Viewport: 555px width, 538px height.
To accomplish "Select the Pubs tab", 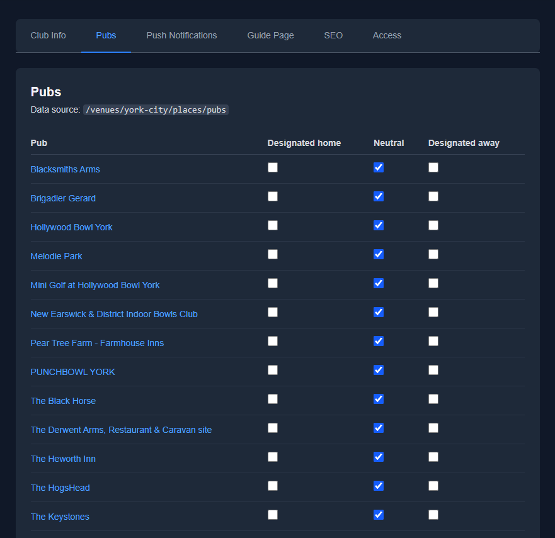I will [106, 35].
